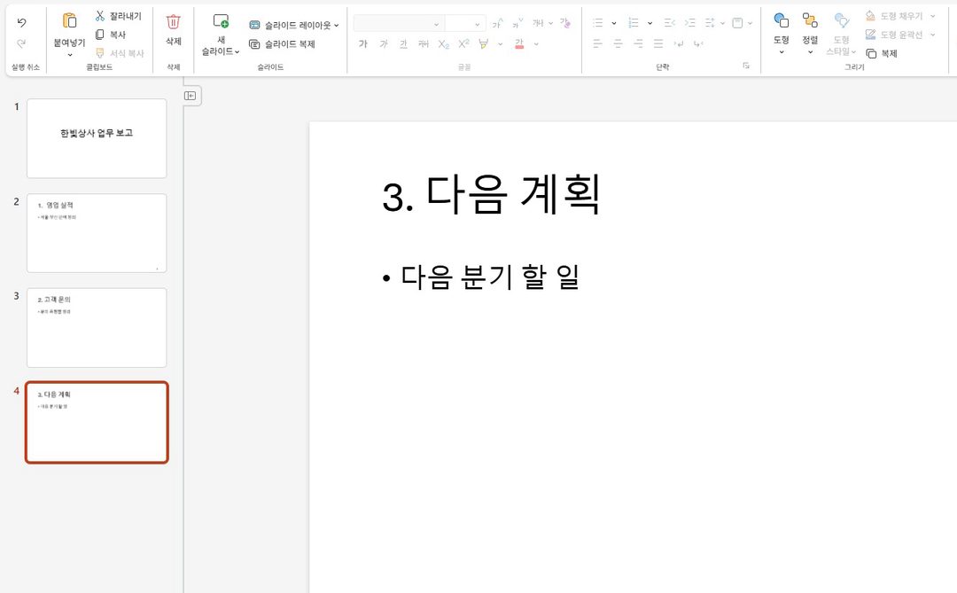The width and height of the screenshot is (957, 593).
Task: Open the 정렬 arrange menu
Action: (x=810, y=34)
